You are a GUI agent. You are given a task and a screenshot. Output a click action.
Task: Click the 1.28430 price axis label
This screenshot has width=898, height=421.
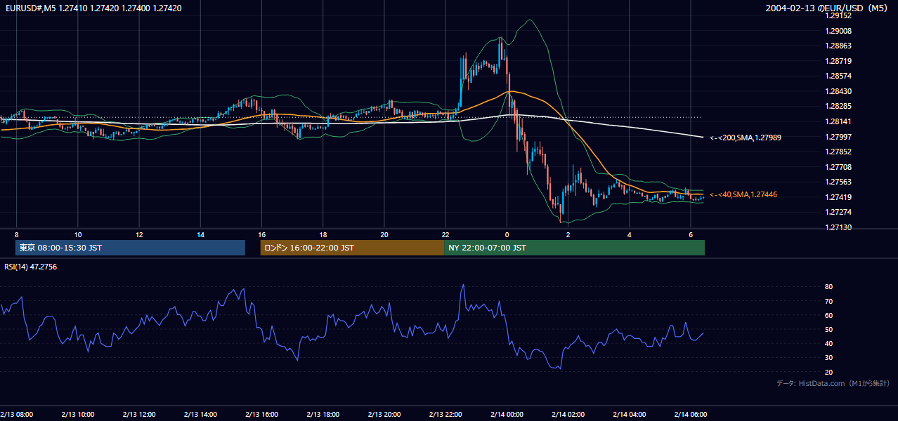838,91
